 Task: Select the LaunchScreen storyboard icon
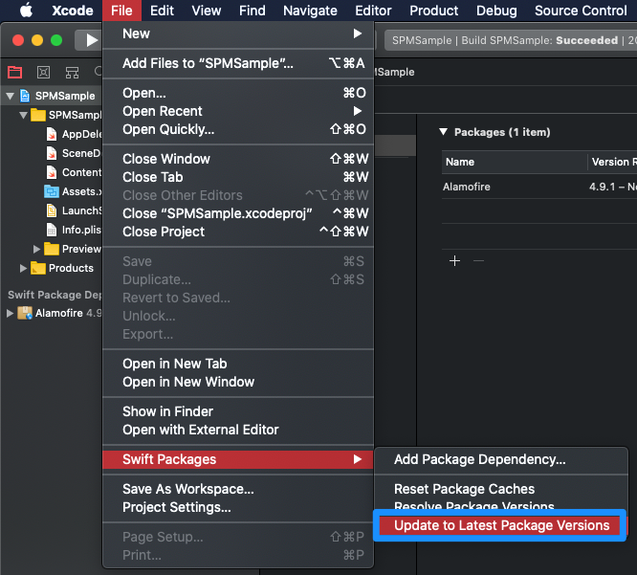tap(52, 210)
